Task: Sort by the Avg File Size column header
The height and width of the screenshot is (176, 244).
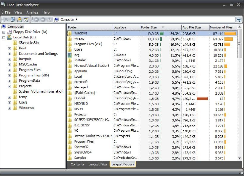Action: (x=195, y=27)
